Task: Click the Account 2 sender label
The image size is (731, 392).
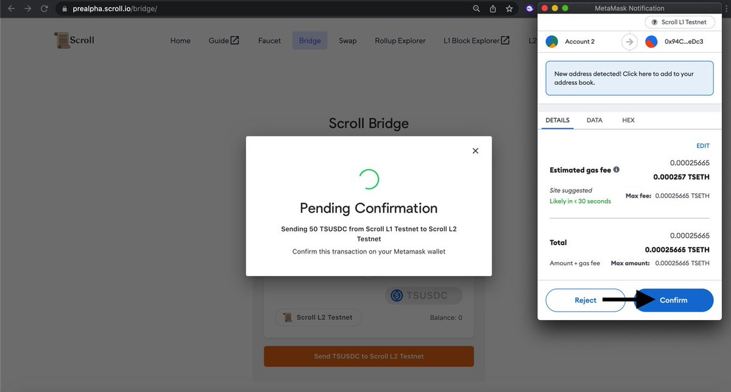Action: [x=580, y=41]
